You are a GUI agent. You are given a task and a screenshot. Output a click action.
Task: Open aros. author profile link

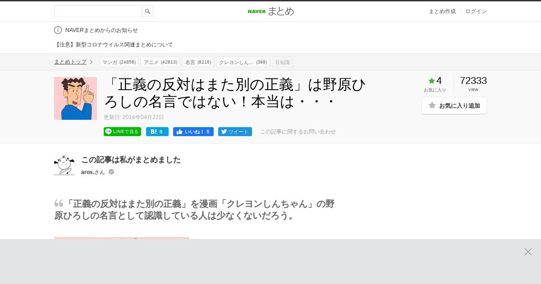point(93,172)
